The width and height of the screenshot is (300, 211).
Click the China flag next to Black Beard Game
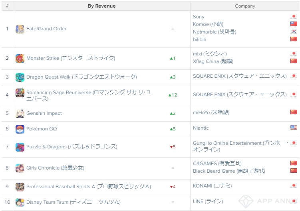294,170
